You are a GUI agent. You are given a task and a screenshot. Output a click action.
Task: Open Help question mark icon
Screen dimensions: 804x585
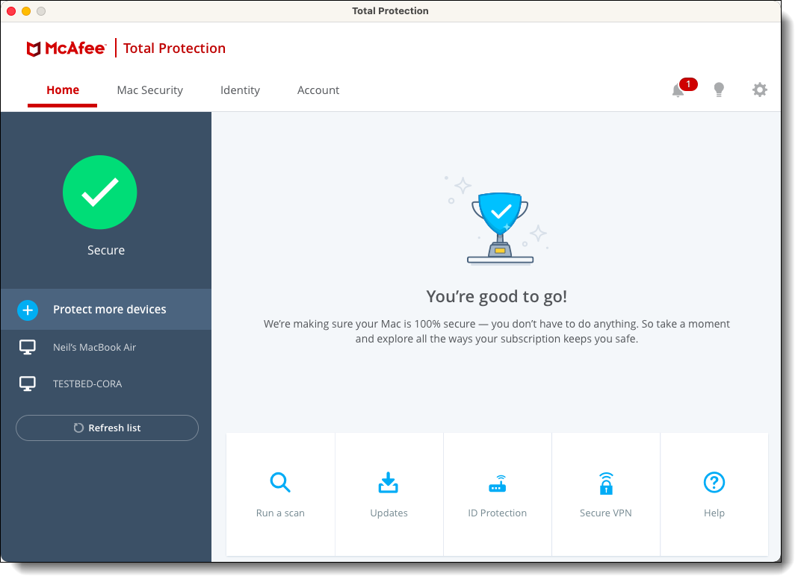coord(714,483)
